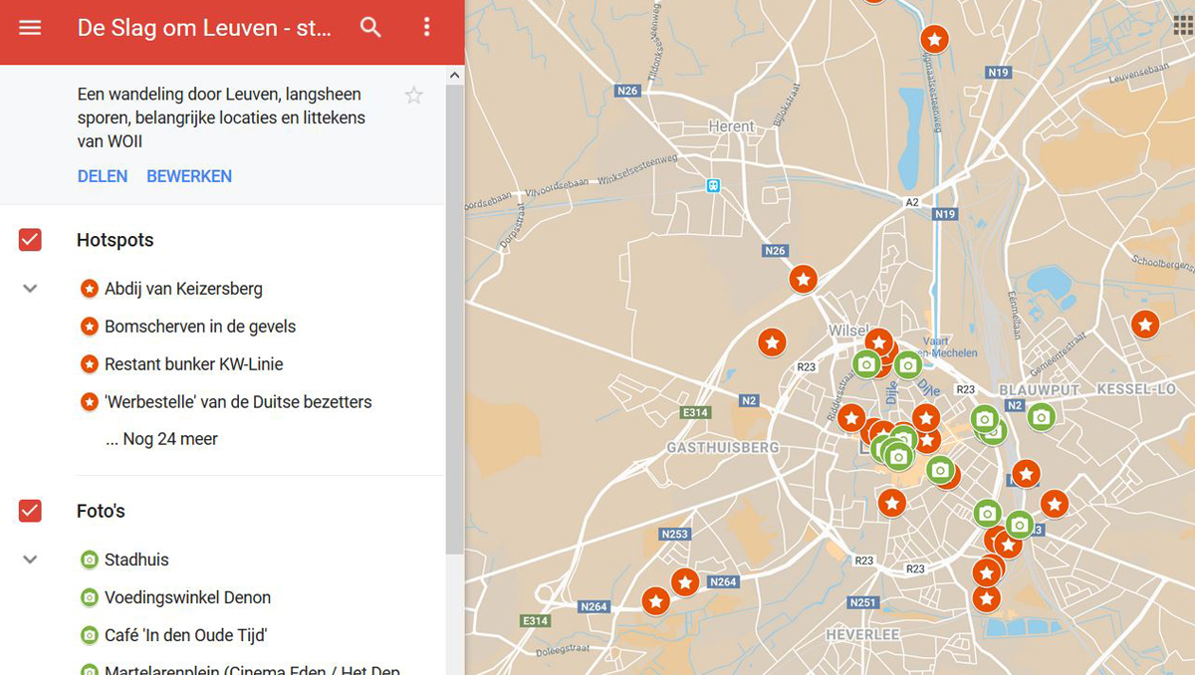Select Abdij van Keizersberg in the list
Viewport: 1195px width, 675px height.
click(x=183, y=289)
